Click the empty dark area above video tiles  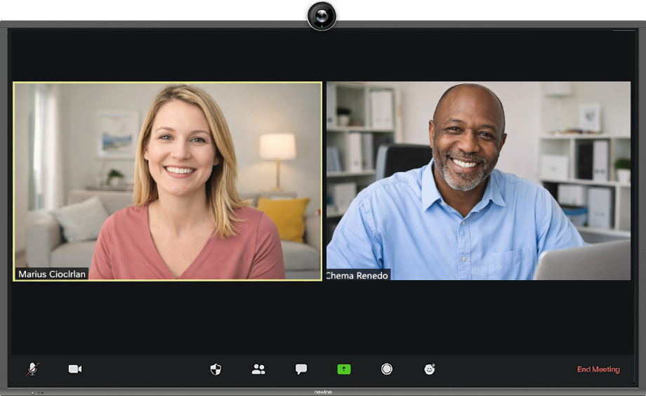click(x=323, y=56)
